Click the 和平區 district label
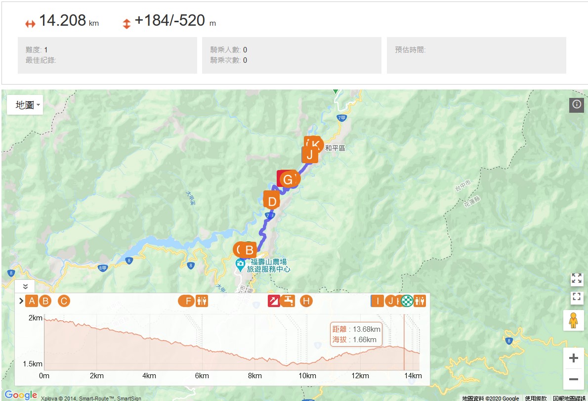Viewport: 588px width, 401px height. click(335, 148)
